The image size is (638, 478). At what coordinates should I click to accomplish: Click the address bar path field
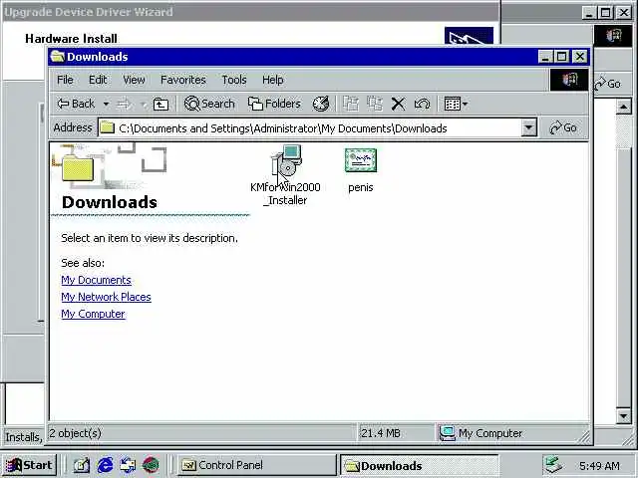coord(310,128)
